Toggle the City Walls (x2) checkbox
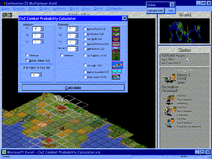212x159 pixels. coord(85,39)
